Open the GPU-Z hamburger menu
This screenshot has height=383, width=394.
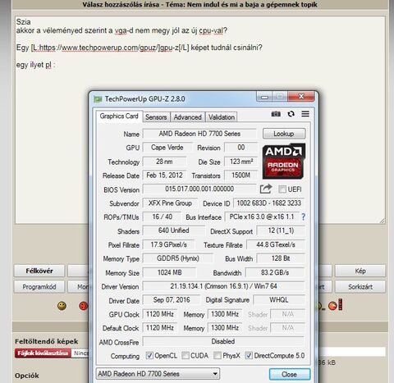tap(305, 114)
